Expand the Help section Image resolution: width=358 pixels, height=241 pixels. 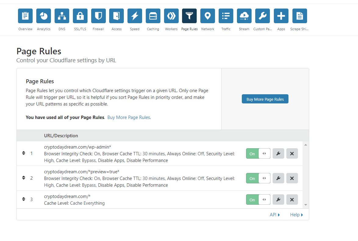296,215
